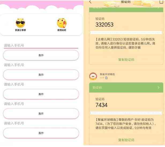Copy the 7434 code via 复制验证码
This screenshot has height=147, width=165.
tap(126, 140)
